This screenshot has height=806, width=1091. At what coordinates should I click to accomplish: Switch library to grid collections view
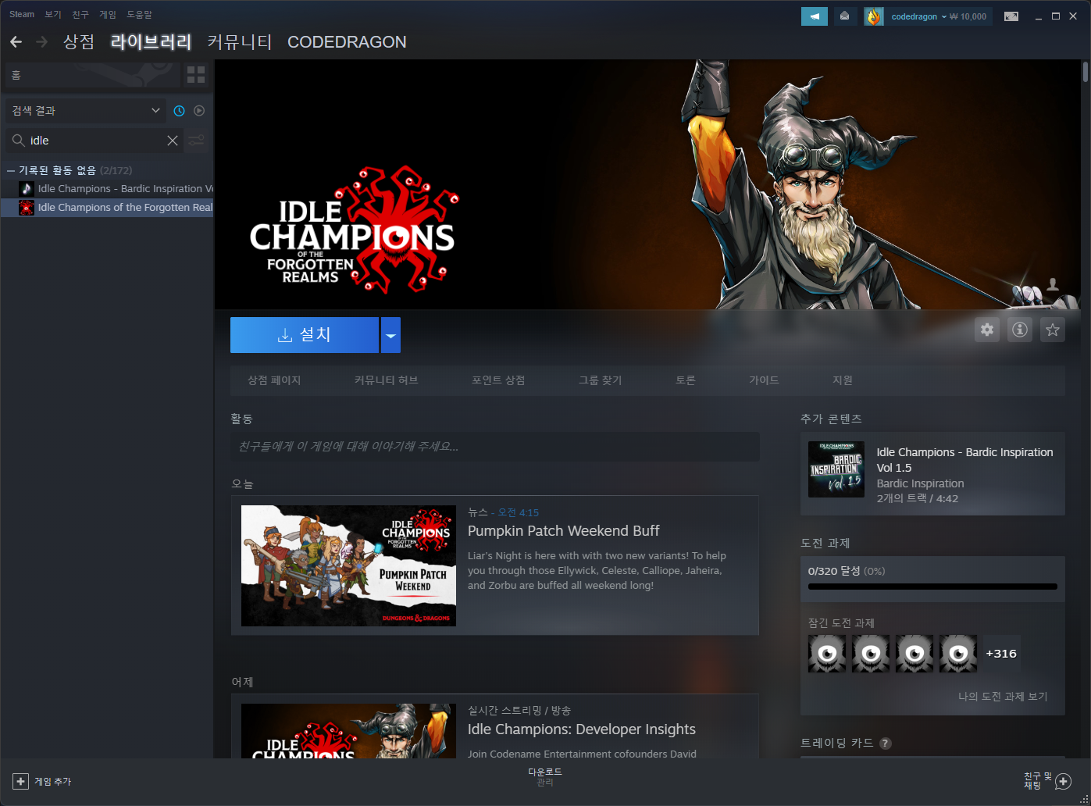[x=196, y=75]
